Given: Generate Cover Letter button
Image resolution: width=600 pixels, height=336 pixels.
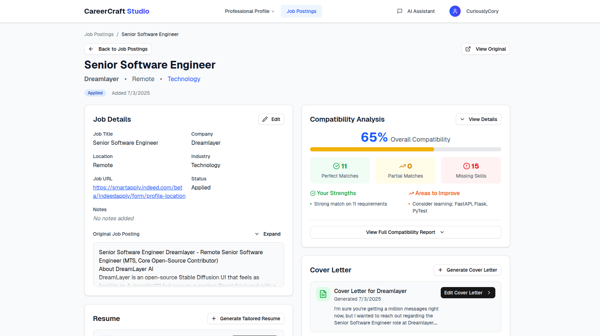Looking at the screenshot, I should 468,270.
